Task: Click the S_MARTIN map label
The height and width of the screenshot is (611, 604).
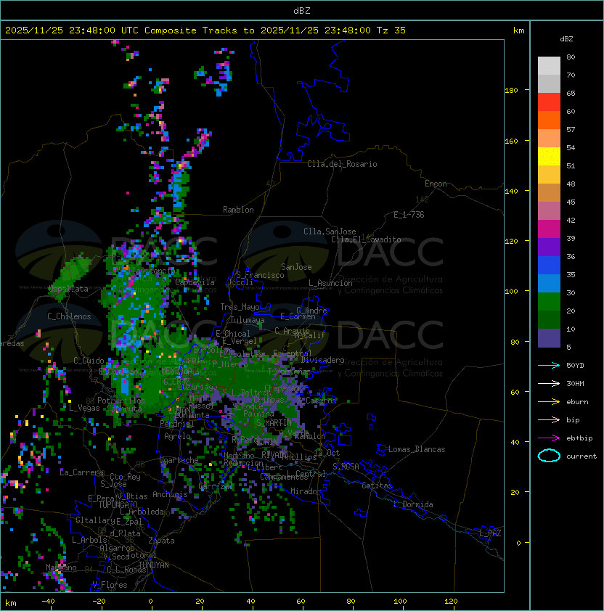Action: [x=274, y=423]
